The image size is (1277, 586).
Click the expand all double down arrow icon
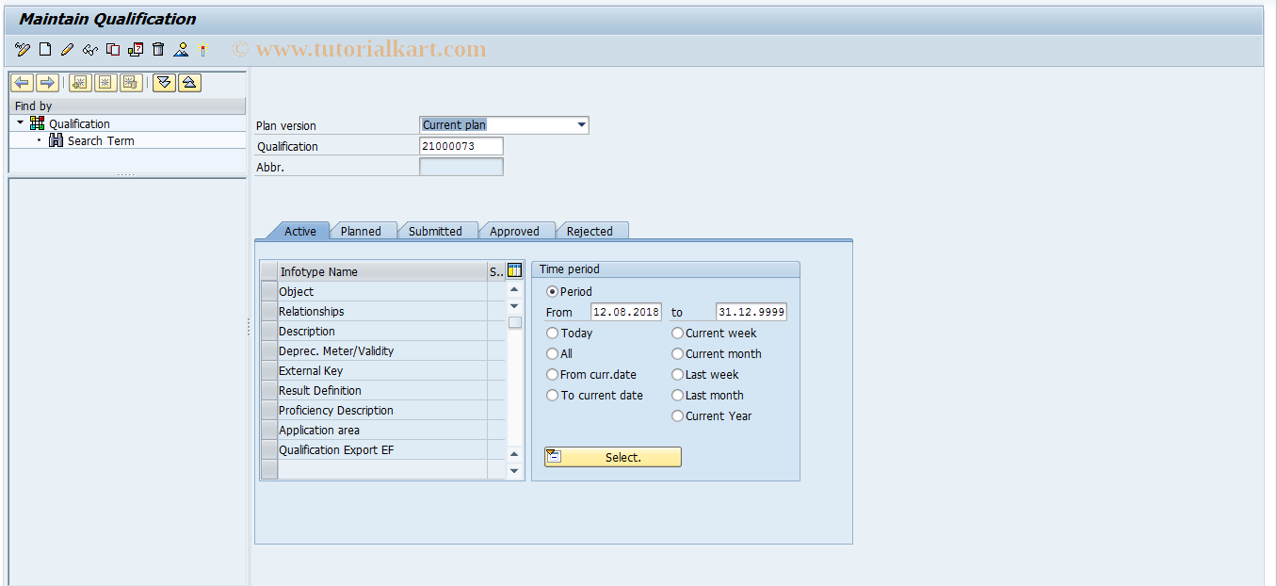click(x=164, y=83)
